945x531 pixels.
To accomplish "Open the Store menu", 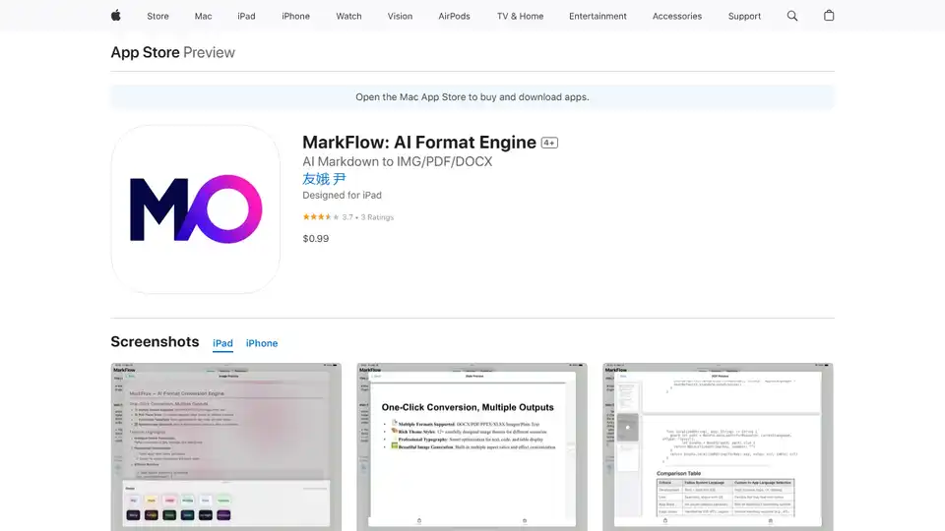I will [x=157, y=17].
